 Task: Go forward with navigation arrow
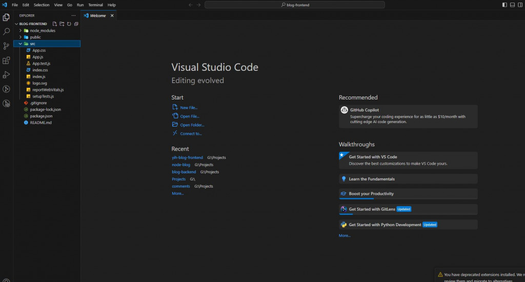coord(198,5)
